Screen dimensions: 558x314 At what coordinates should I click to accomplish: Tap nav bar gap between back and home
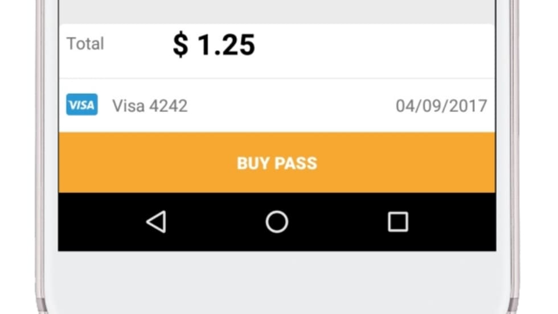point(216,222)
